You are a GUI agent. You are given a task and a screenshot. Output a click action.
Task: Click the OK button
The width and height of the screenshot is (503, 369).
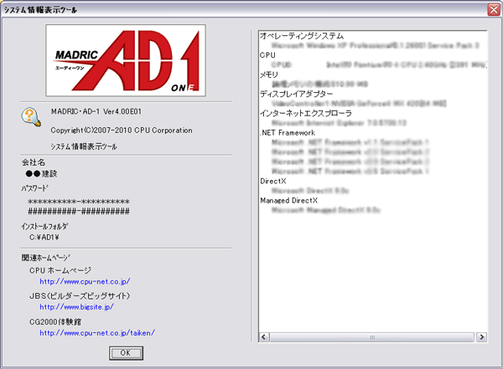(126, 353)
